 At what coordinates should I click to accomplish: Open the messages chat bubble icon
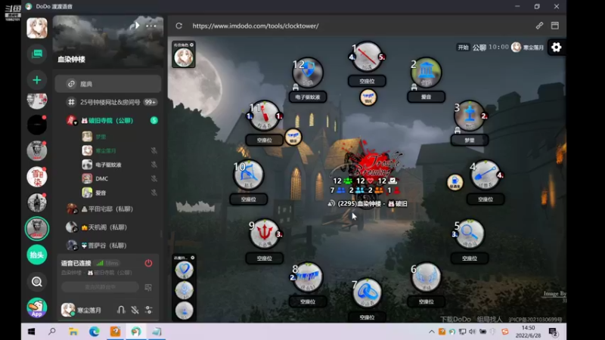pyautogui.click(x=37, y=54)
